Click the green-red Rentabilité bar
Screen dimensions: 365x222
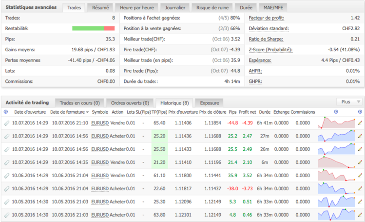[x=93, y=28]
